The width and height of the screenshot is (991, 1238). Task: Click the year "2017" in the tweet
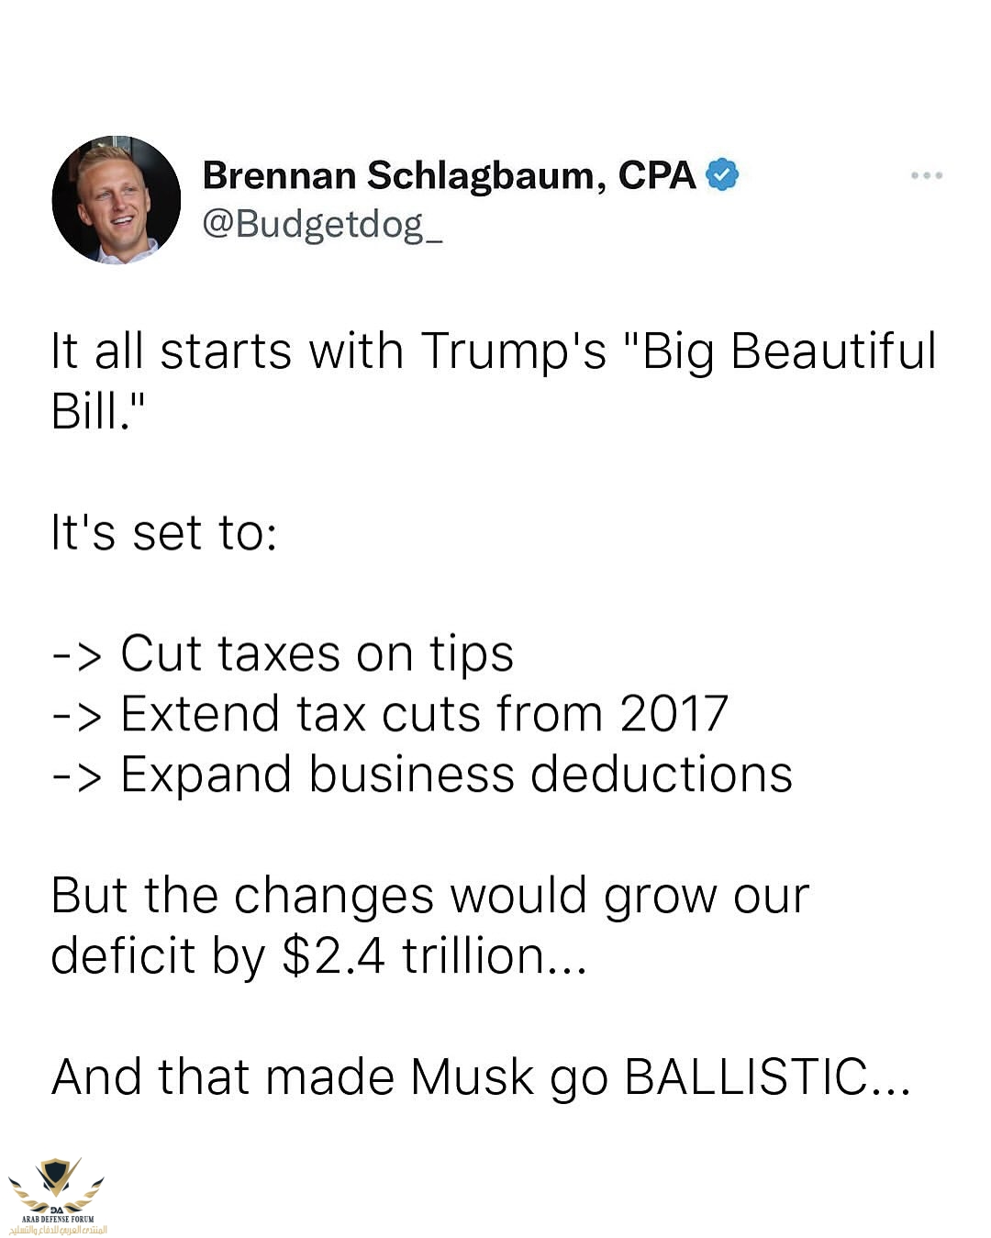pyautogui.click(x=674, y=713)
